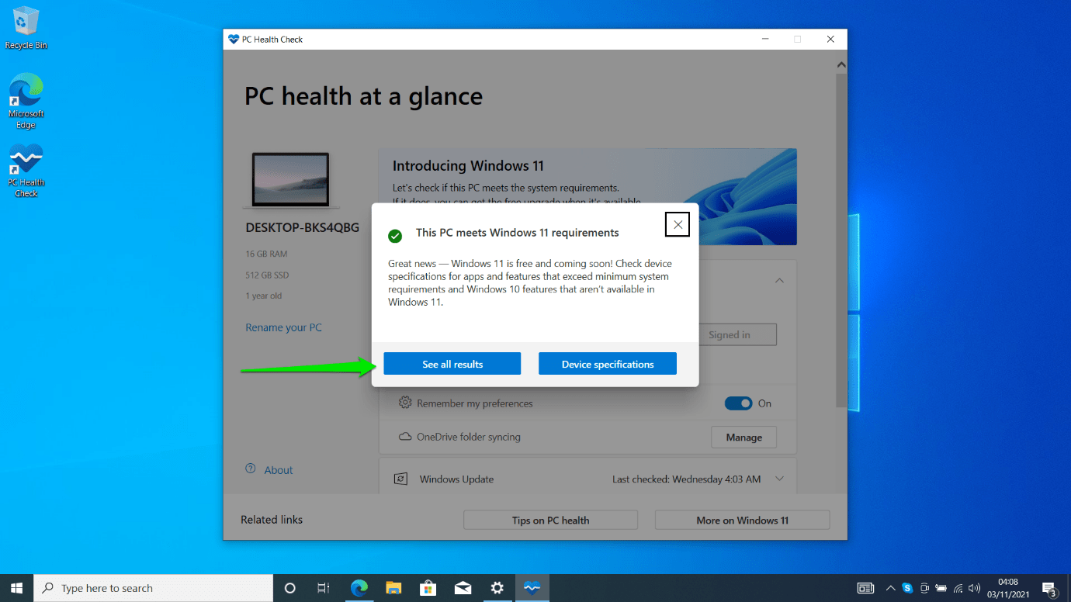Click the Signed in button
Image resolution: width=1071 pixels, height=602 pixels.
click(x=737, y=334)
